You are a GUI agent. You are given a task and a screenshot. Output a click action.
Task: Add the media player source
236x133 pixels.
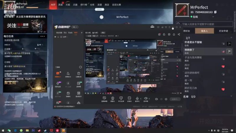click(x=129, y=99)
